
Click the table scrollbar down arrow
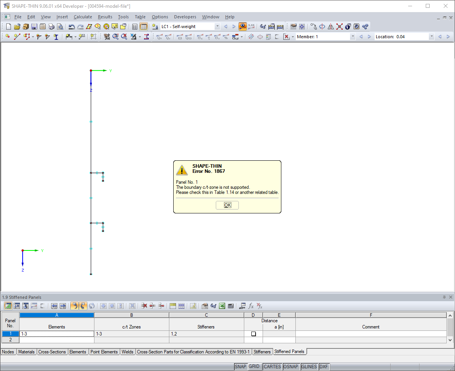pos(450,340)
